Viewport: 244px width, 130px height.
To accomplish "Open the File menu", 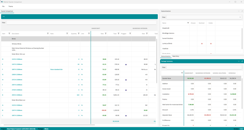I will pyautogui.click(x=3, y=6).
